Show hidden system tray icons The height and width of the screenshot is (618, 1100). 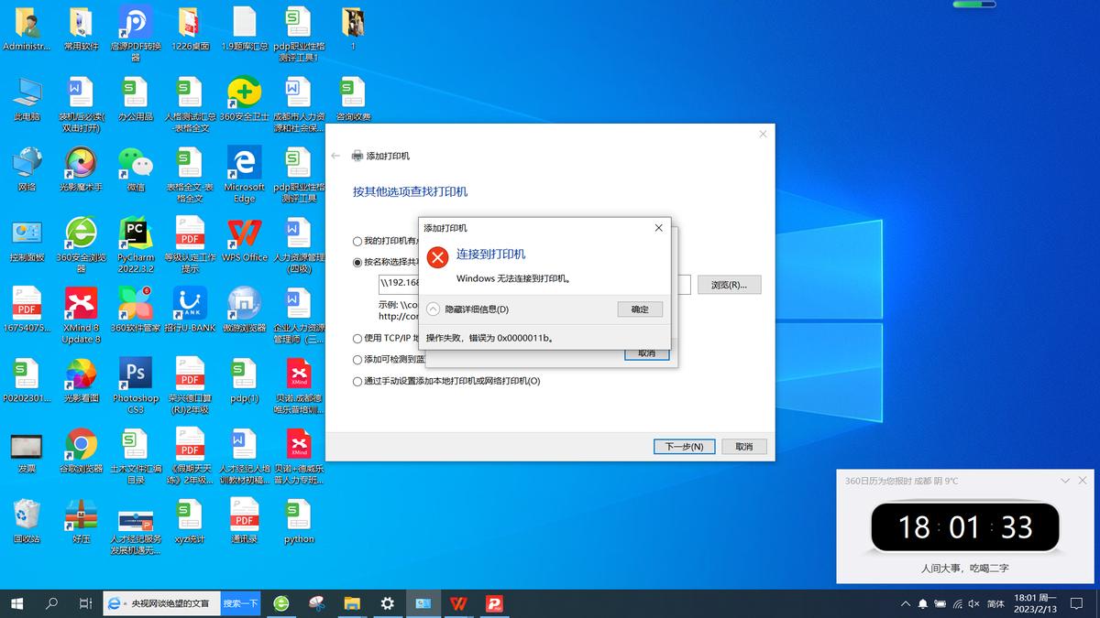coord(906,603)
